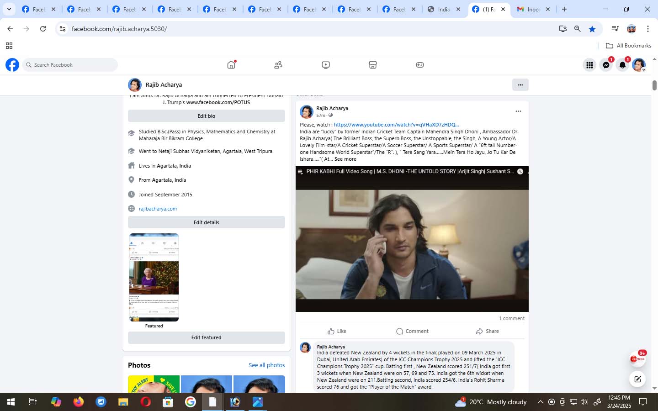Click the address bar URL

tap(119, 29)
